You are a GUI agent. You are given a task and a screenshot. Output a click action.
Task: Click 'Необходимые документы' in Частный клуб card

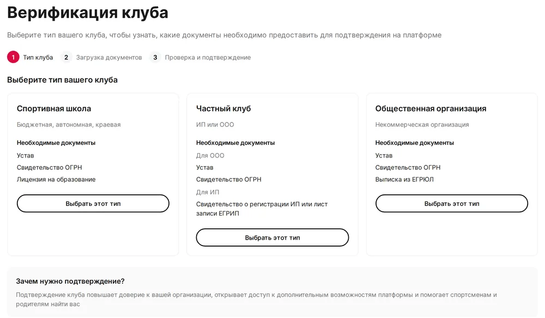(235, 143)
